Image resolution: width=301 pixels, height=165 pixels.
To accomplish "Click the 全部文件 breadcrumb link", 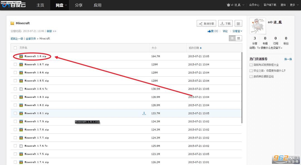I will coord(31,39).
